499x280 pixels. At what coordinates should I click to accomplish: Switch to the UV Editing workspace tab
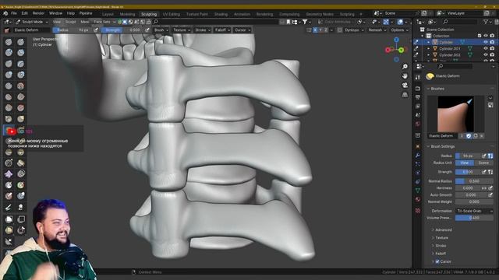point(172,14)
